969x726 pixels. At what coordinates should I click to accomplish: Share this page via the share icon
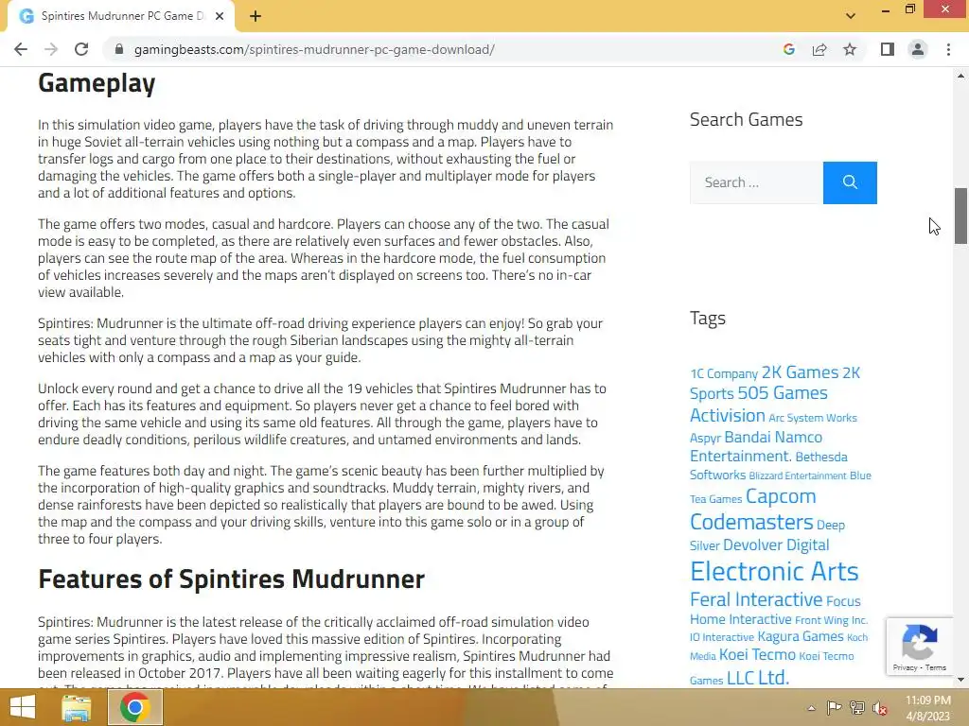coord(819,49)
